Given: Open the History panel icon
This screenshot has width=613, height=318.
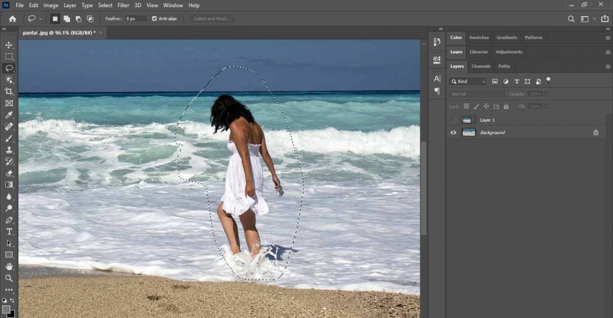Looking at the screenshot, I should tap(437, 41).
